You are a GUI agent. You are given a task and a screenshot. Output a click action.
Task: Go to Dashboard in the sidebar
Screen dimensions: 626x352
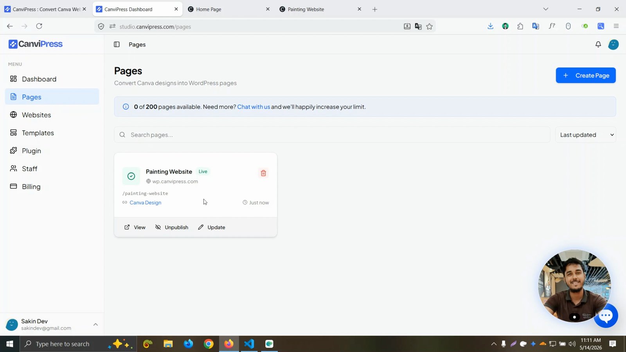52,79
